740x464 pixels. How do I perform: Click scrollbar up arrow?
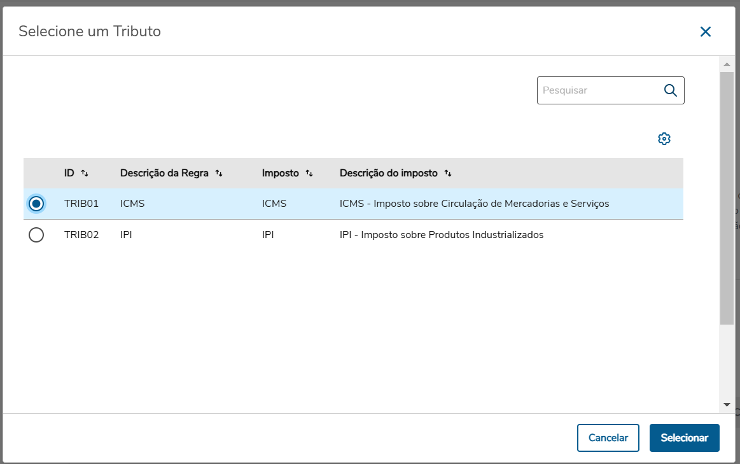tap(726, 64)
